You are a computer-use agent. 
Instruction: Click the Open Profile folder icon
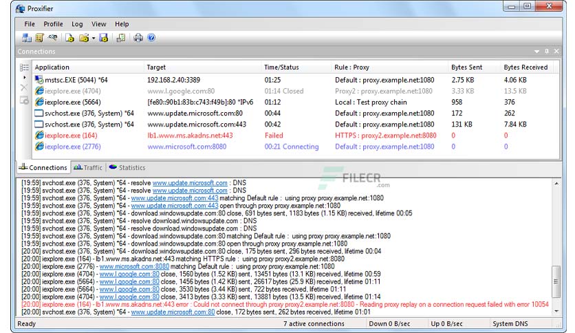(84, 38)
